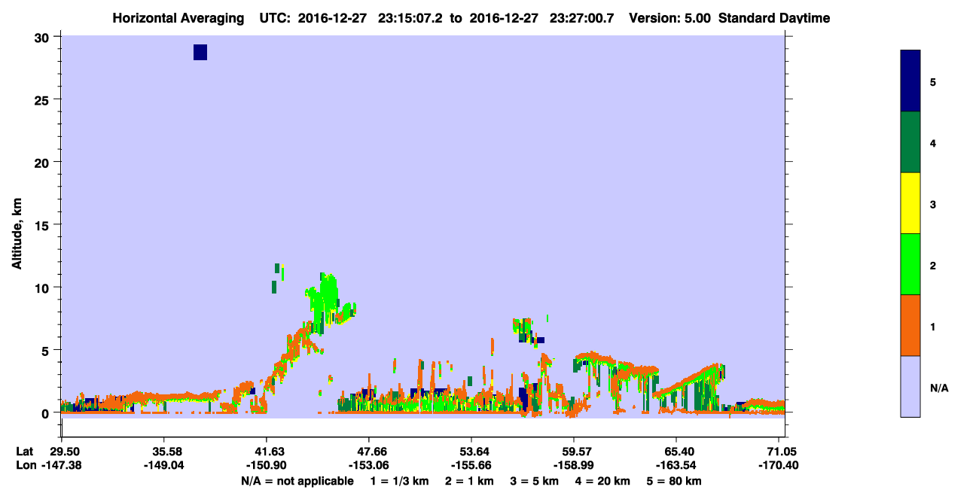This screenshot has height=502, width=979.
Task: Click legend text '4 = 20 km'
Action: (603, 481)
